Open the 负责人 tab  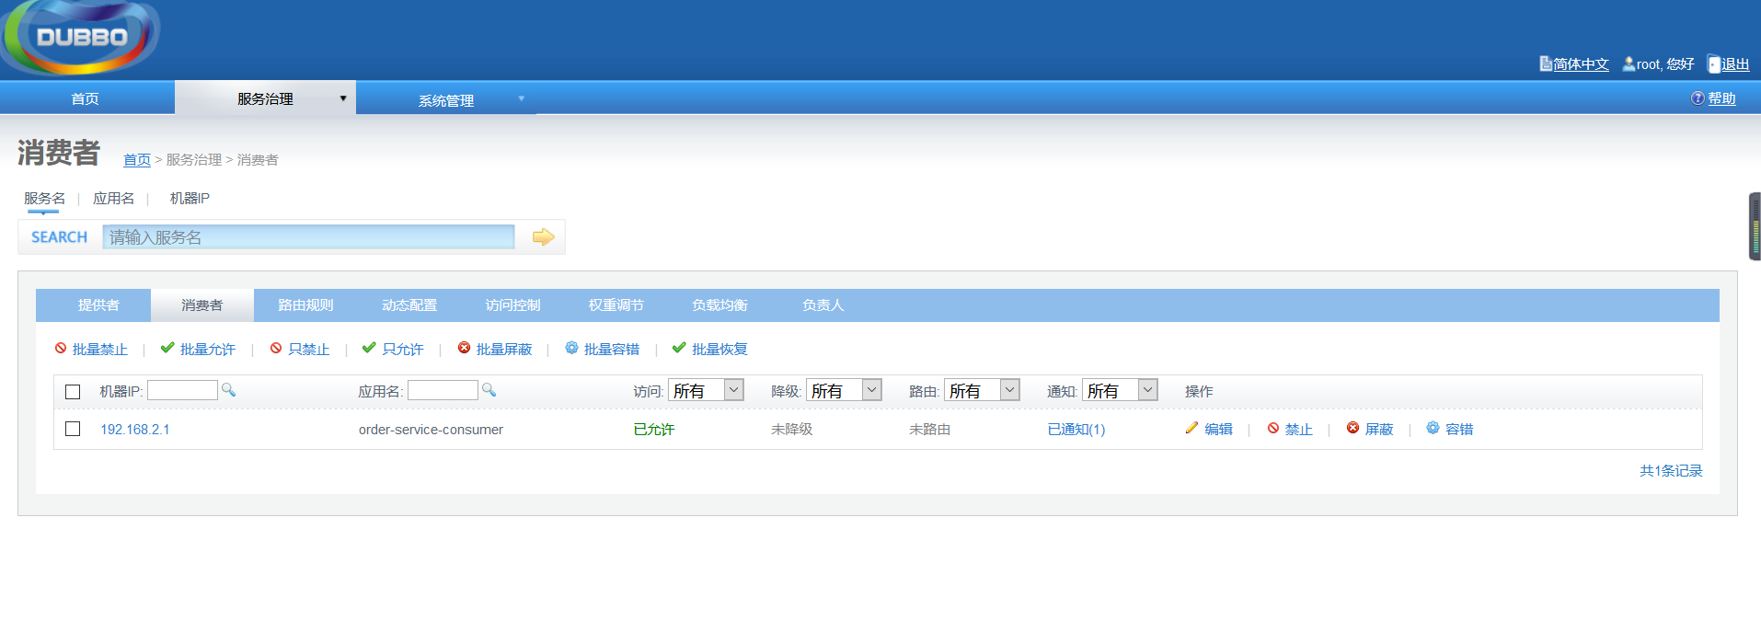tap(823, 305)
